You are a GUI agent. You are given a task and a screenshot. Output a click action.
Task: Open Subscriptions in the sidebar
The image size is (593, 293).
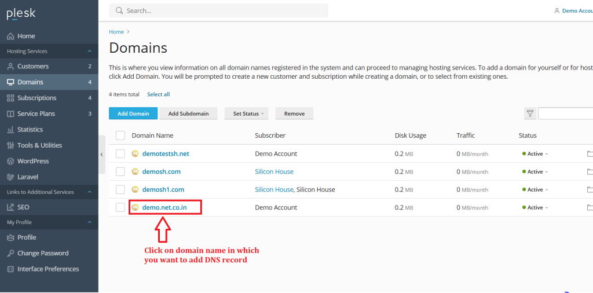pyautogui.click(x=49, y=98)
